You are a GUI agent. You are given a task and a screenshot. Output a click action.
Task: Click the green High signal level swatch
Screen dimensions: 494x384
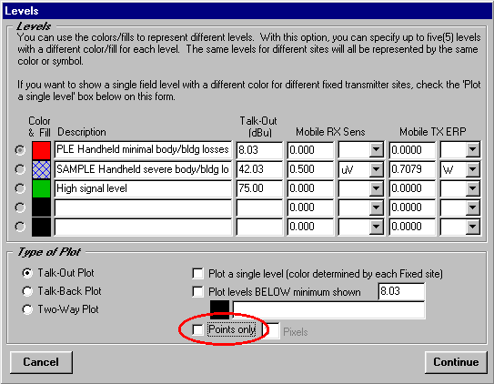tap(41, 188)
